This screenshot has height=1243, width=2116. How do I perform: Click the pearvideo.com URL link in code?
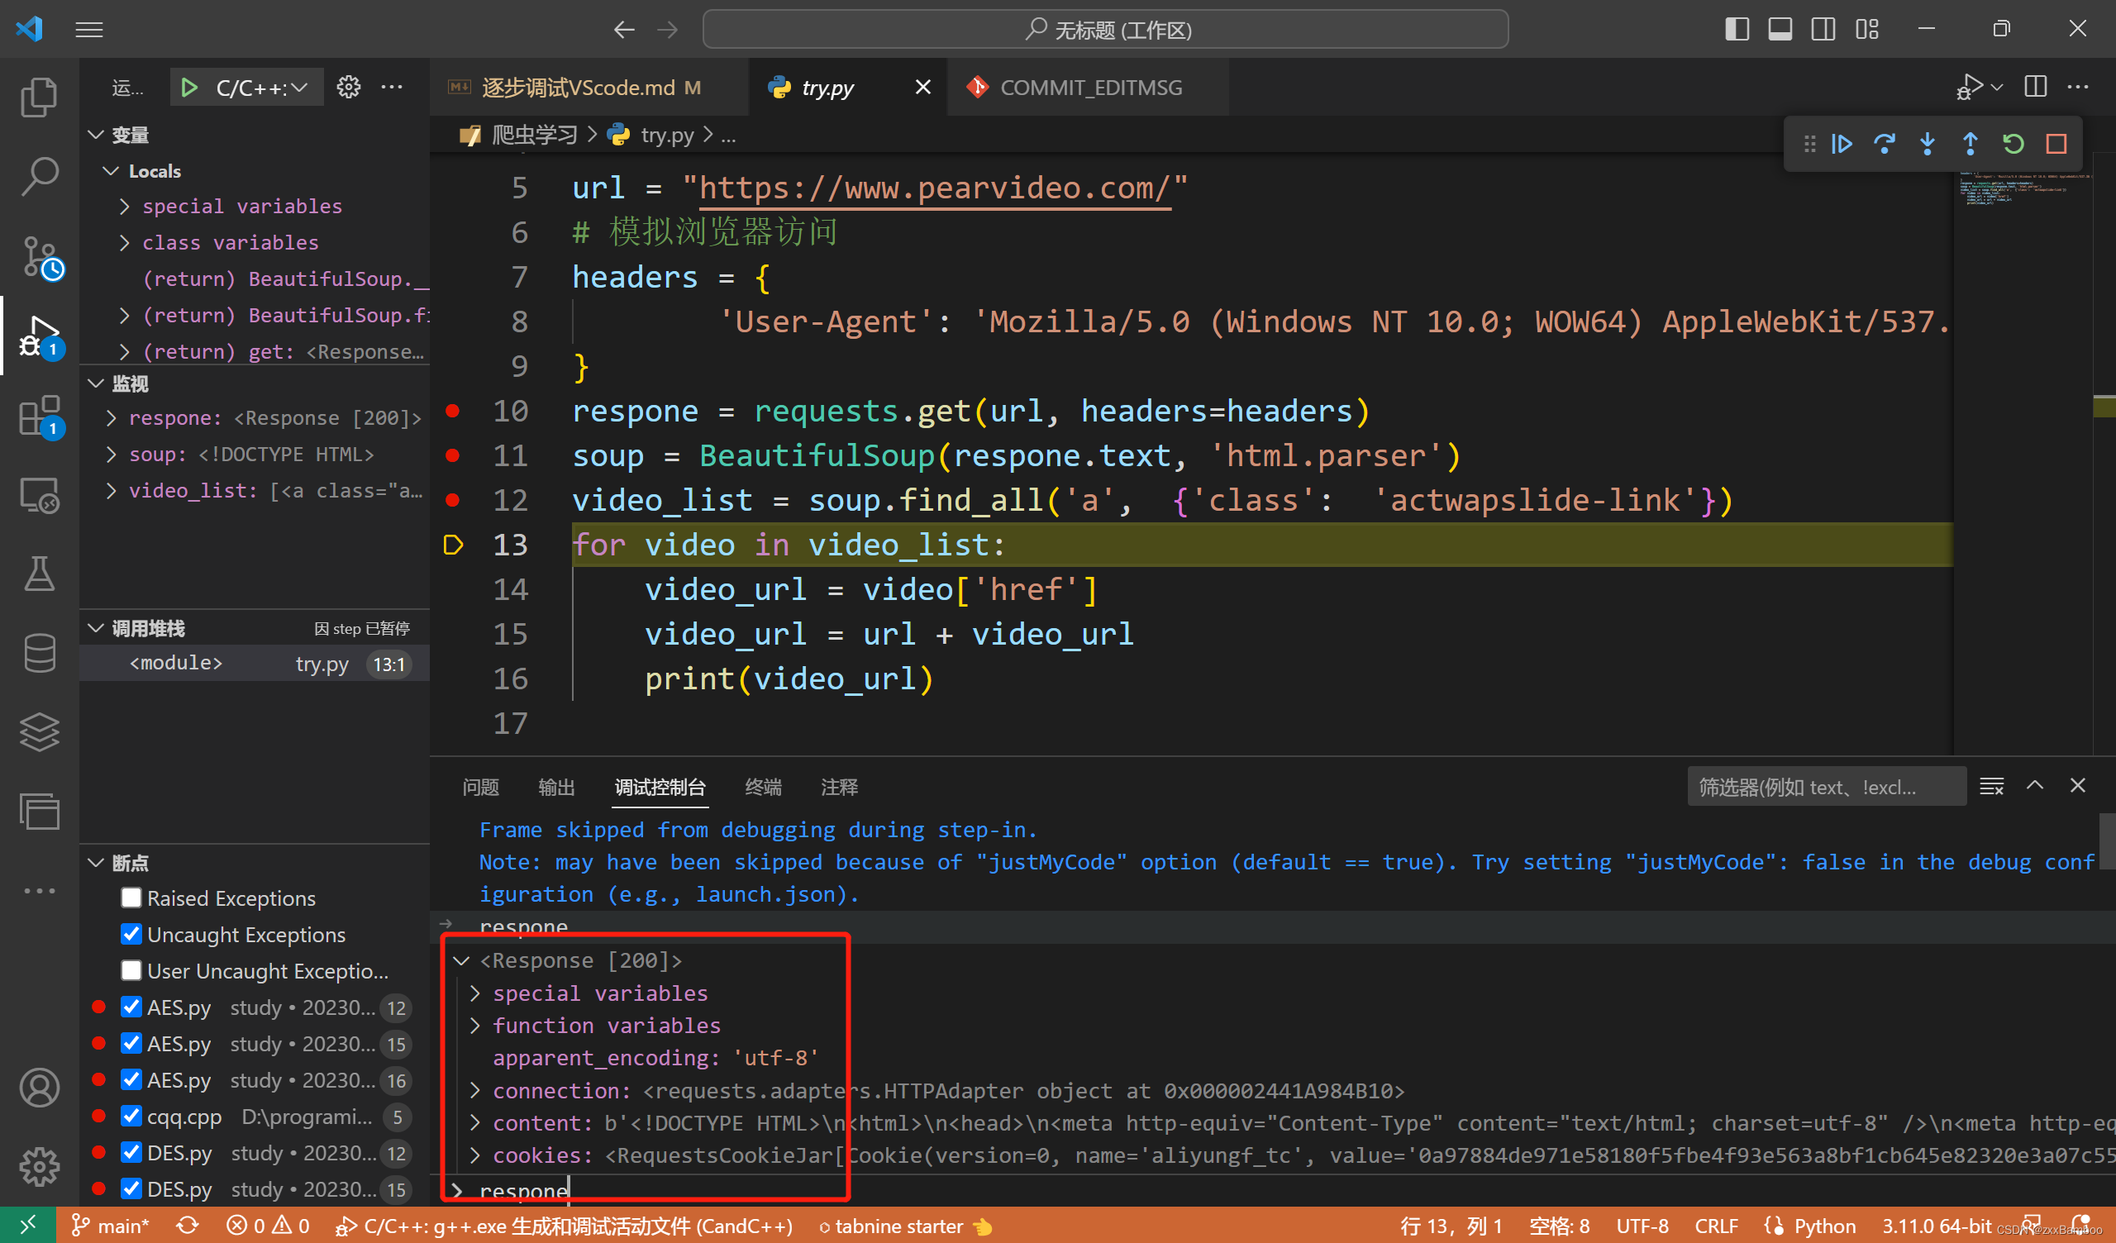pos(934,188)
